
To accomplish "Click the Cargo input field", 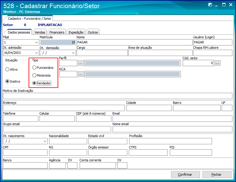I will tap(102, 53).
